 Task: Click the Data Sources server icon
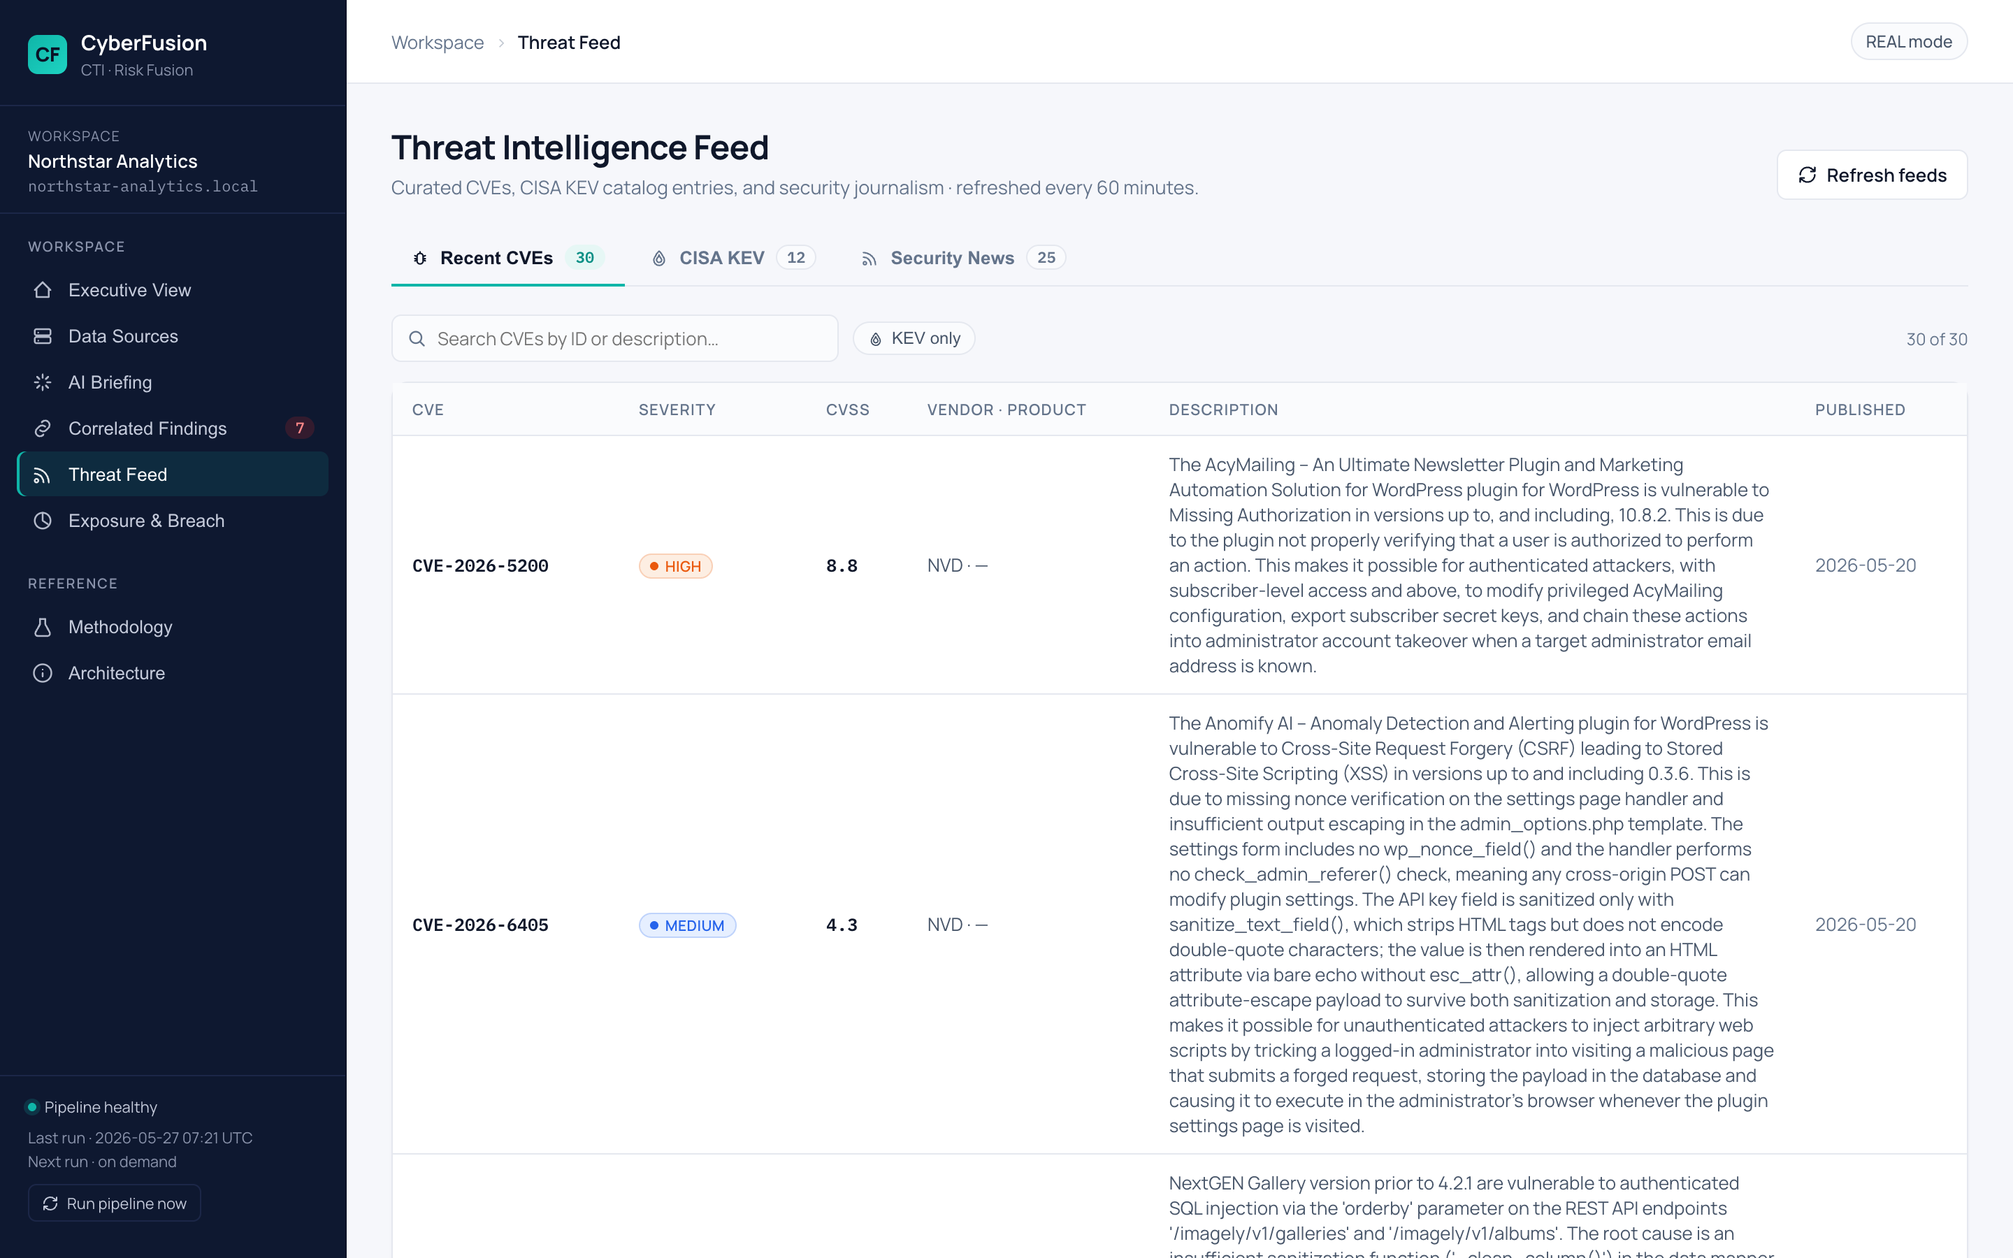tap(43, 336)
